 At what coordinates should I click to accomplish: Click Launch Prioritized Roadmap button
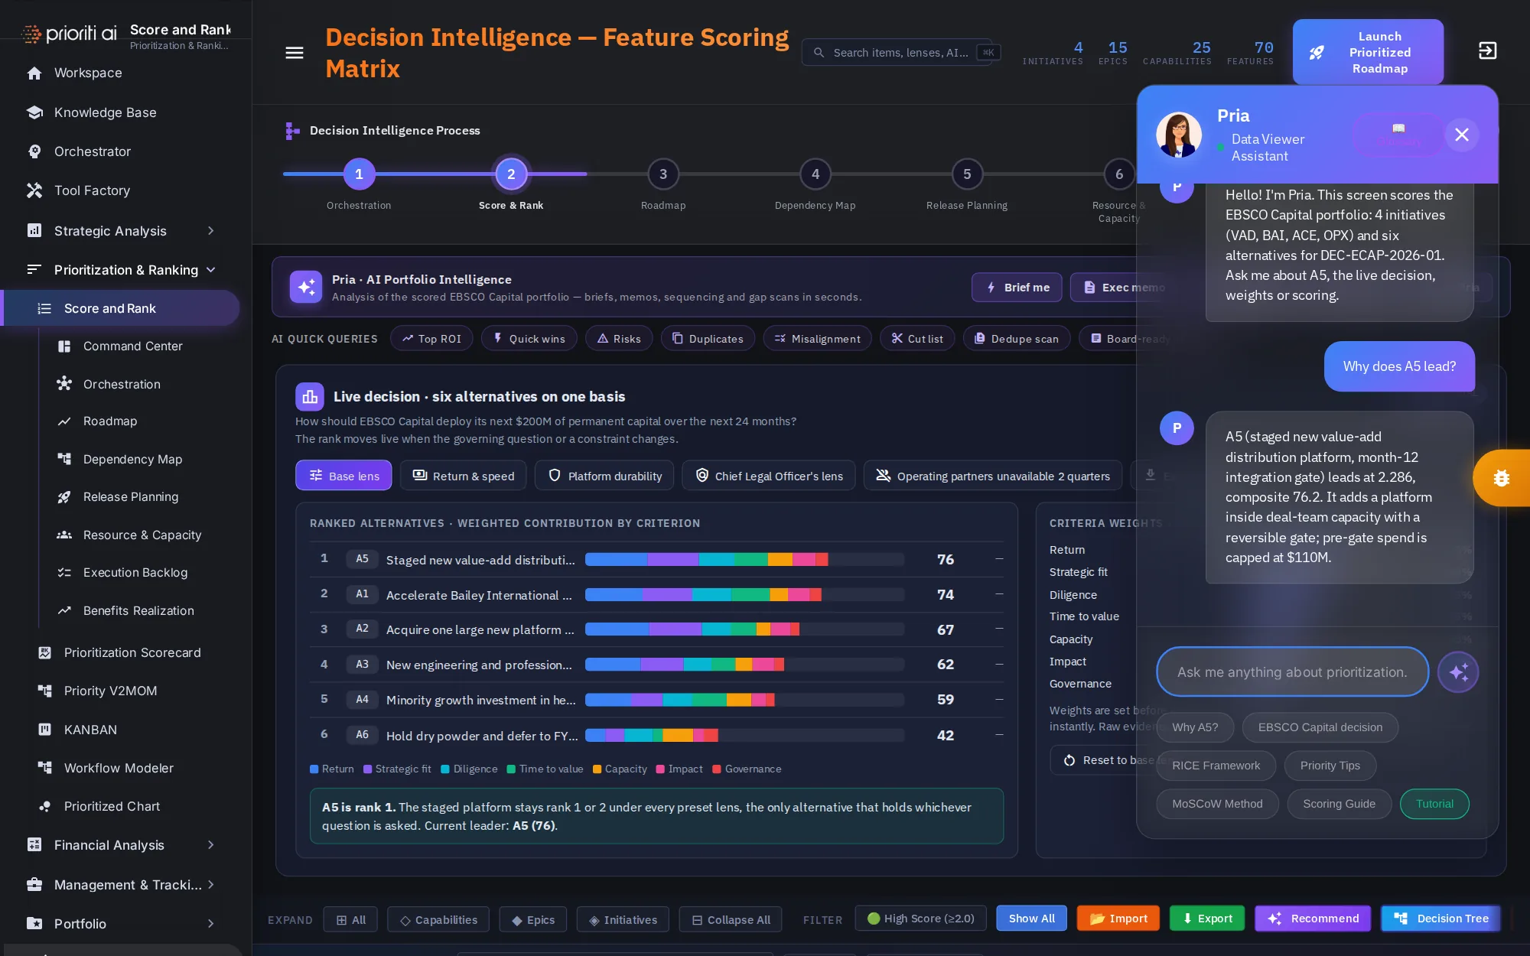(1368, 52)
